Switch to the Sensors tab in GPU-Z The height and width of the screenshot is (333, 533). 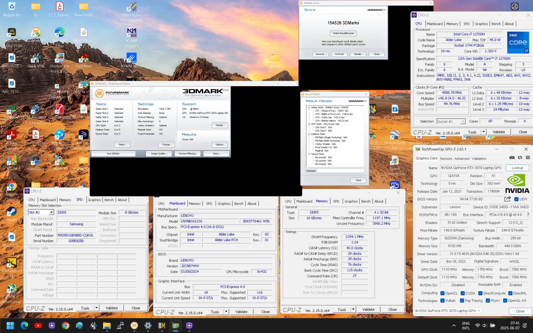[446, 158]
